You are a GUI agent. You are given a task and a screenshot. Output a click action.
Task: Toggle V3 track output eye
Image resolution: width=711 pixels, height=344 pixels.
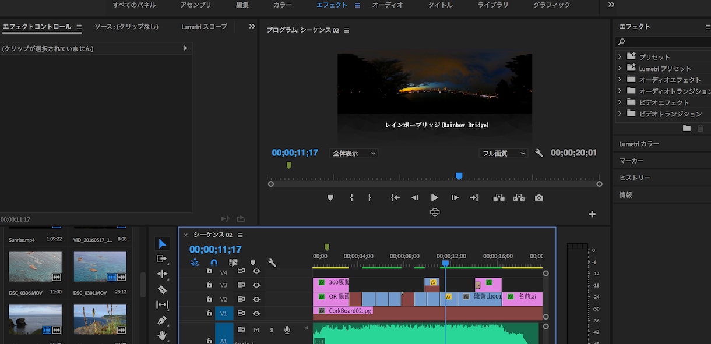(x=256, y=285)
